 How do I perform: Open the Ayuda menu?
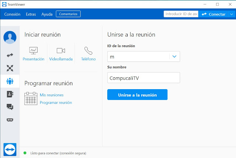pyautogui.click(x=47, y=14)
